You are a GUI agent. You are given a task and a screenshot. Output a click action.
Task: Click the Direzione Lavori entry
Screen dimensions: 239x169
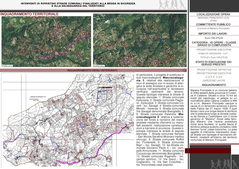(214, 81)
